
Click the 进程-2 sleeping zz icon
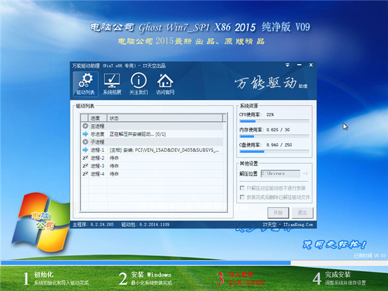[x=85, y=158]
